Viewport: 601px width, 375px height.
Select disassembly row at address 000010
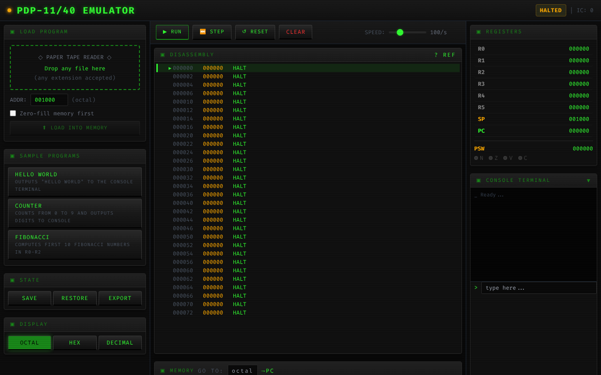coord(308,102)
